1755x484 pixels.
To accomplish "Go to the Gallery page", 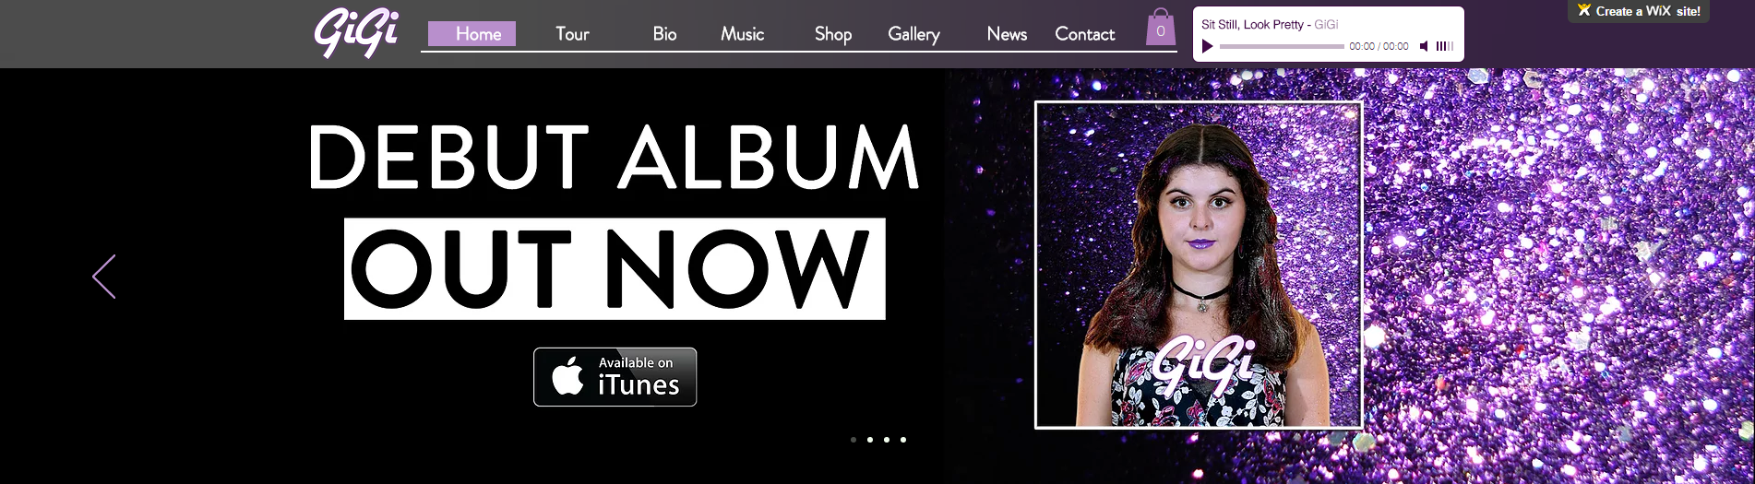I will (x=913, y=34).
